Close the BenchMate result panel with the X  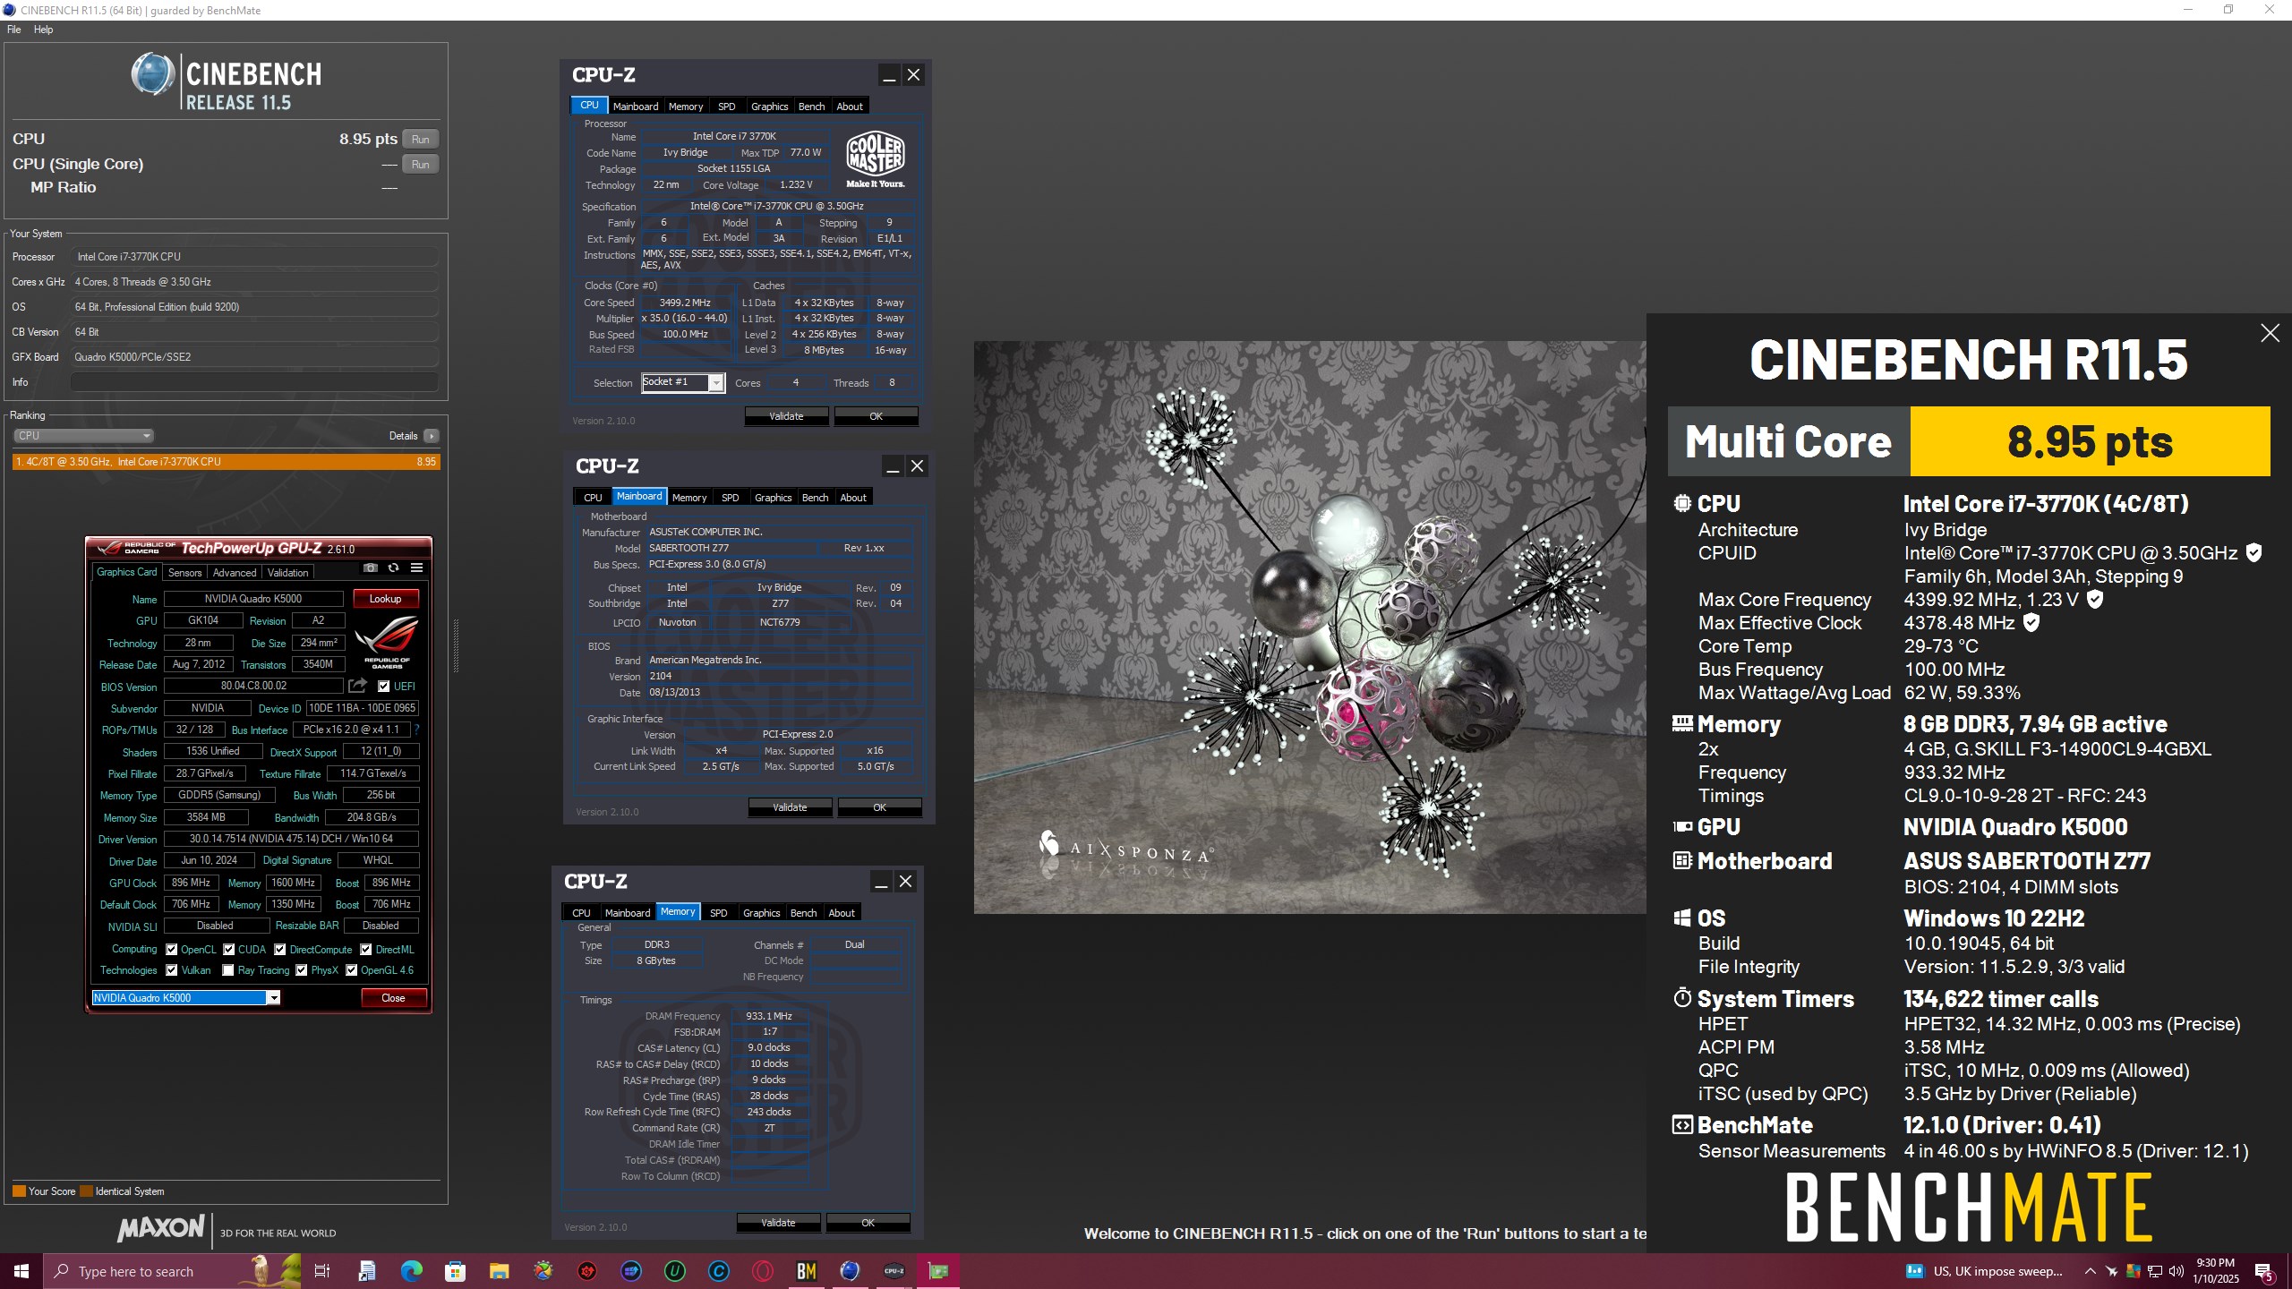point(2270,333)
